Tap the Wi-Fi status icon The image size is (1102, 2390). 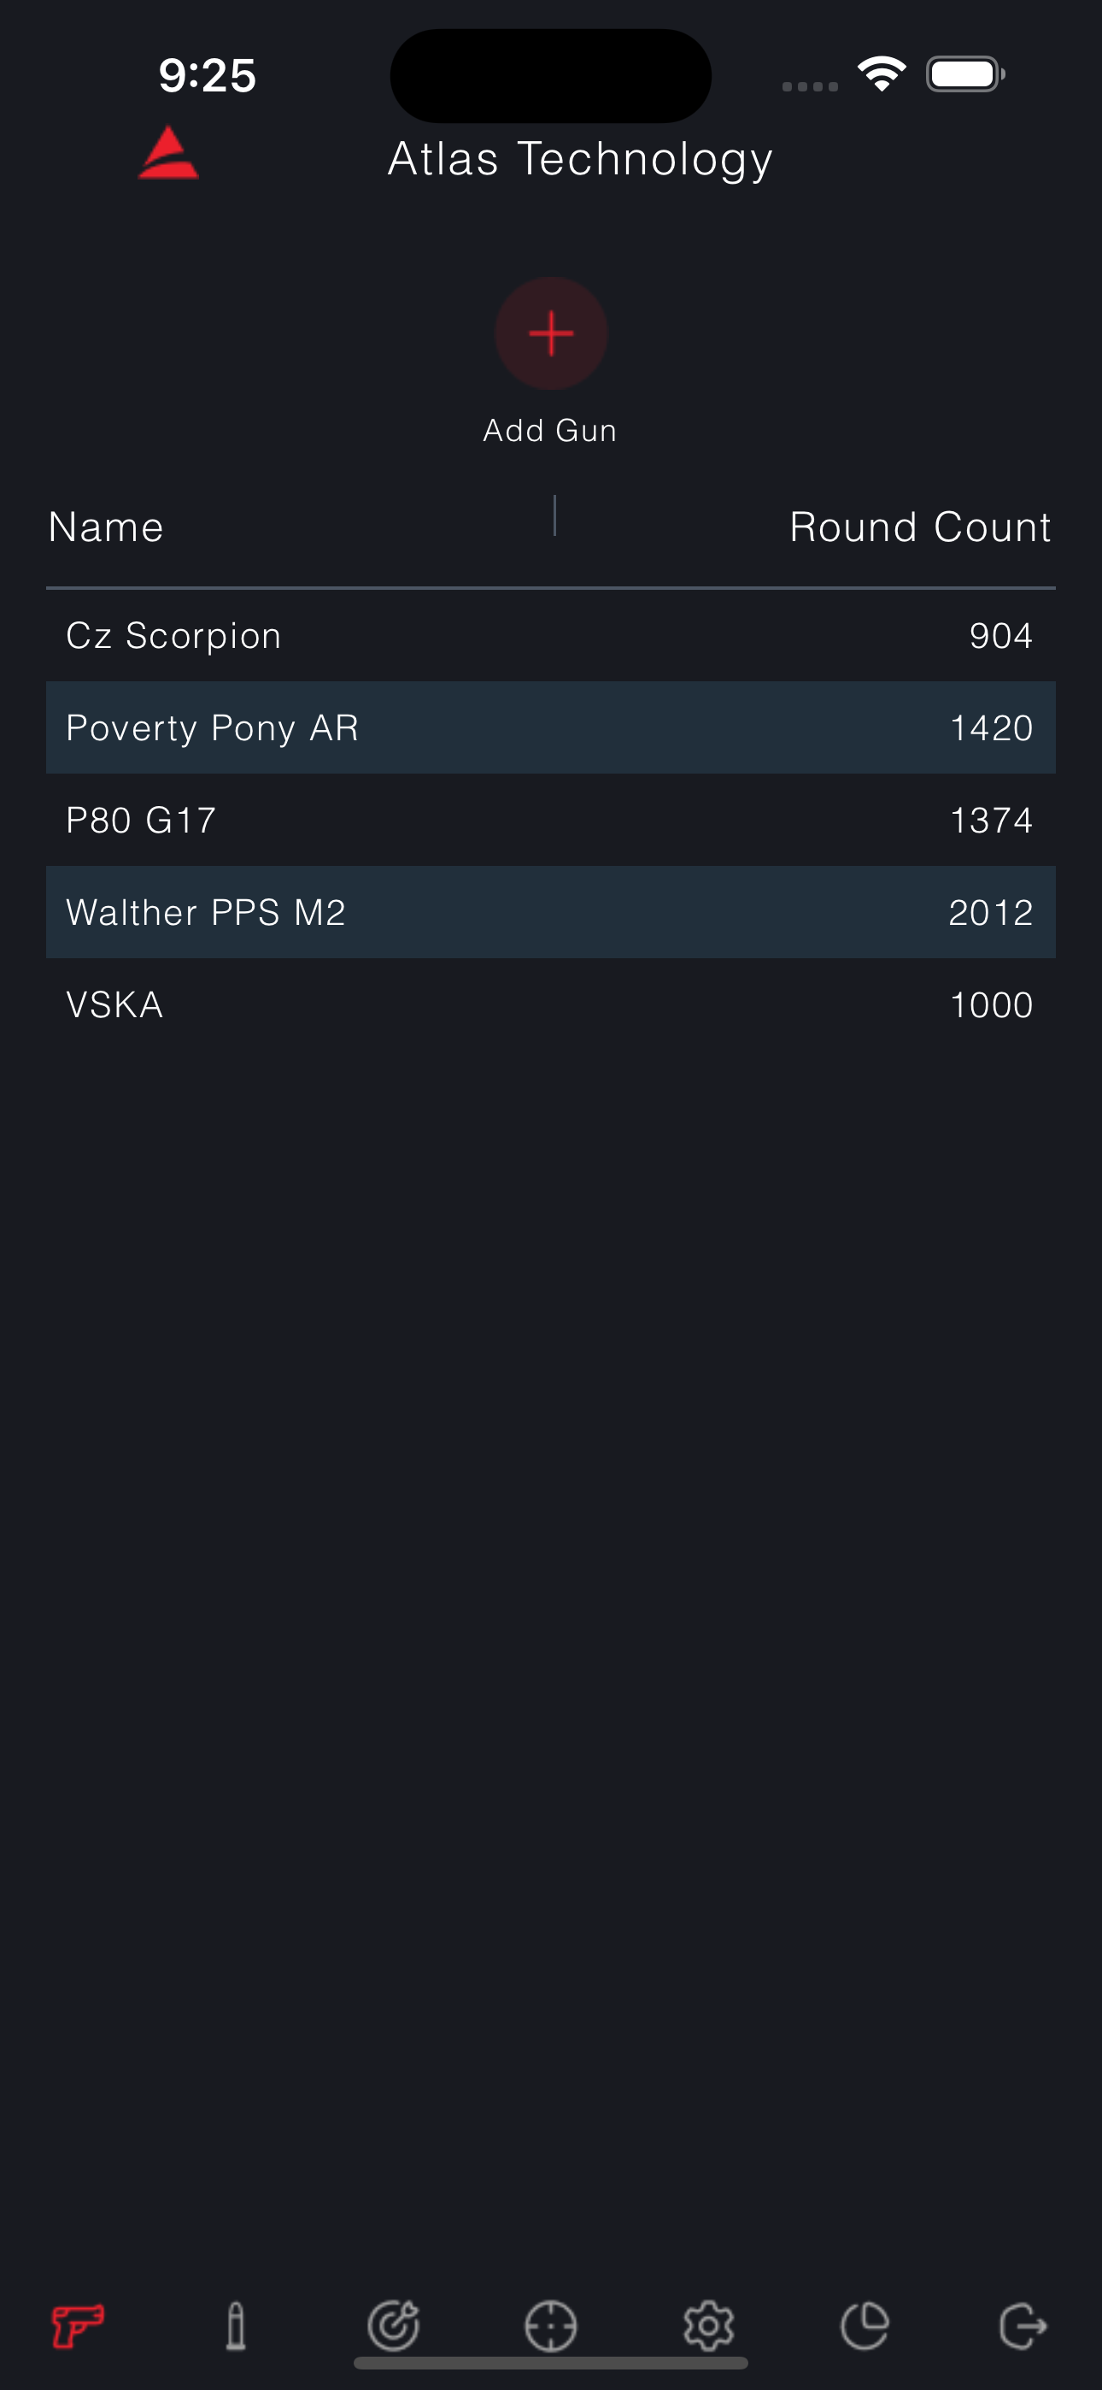[x=882, y=74]
